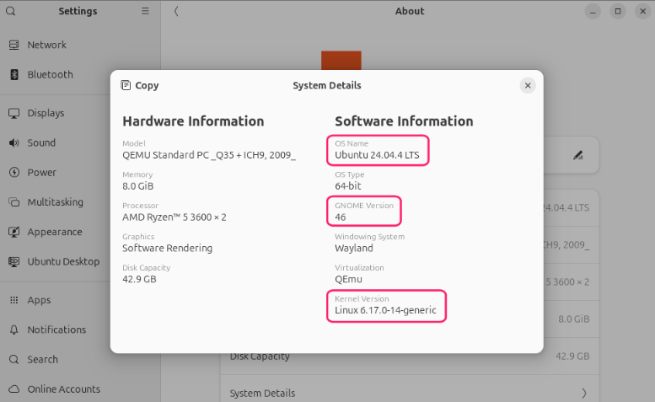Screen dimensions: 655x402
Task: Click the Appearance icon in sidebar
Action: [x=13, y=232]
